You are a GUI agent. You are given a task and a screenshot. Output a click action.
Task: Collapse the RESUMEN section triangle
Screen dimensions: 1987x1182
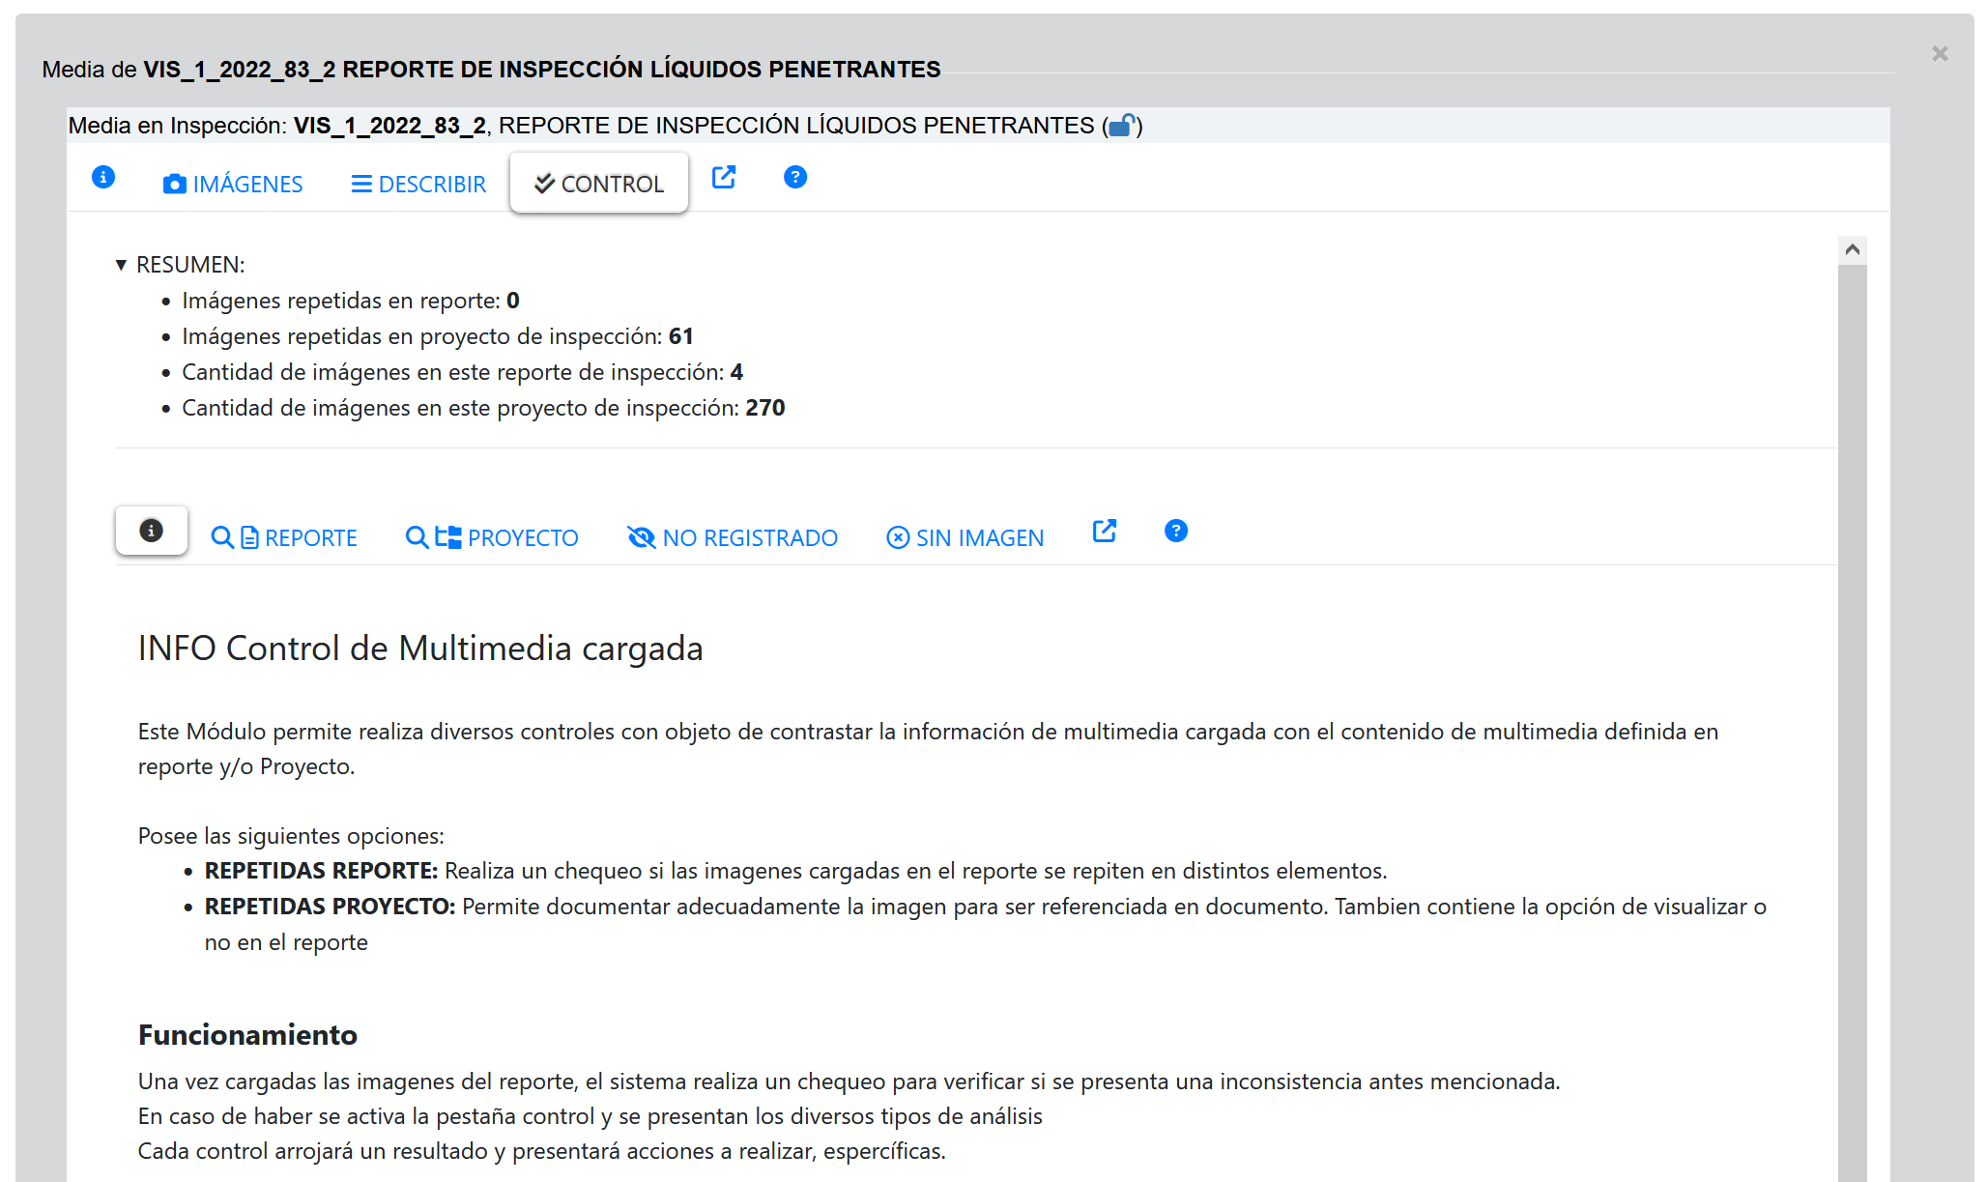(x=121, y=265)
